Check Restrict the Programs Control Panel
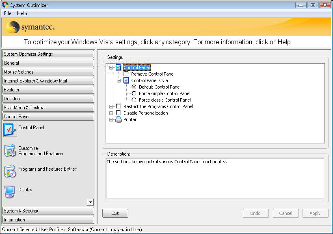The width and height of the screenshot is (333, 234). pos(119,106)
